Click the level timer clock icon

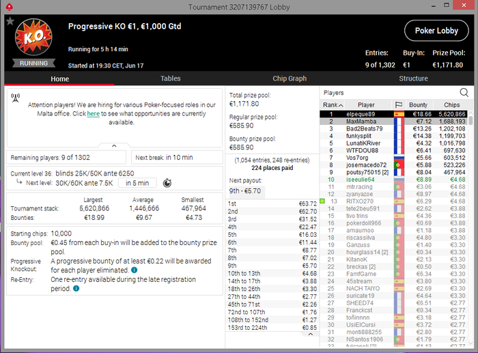[x=167, y=183]
